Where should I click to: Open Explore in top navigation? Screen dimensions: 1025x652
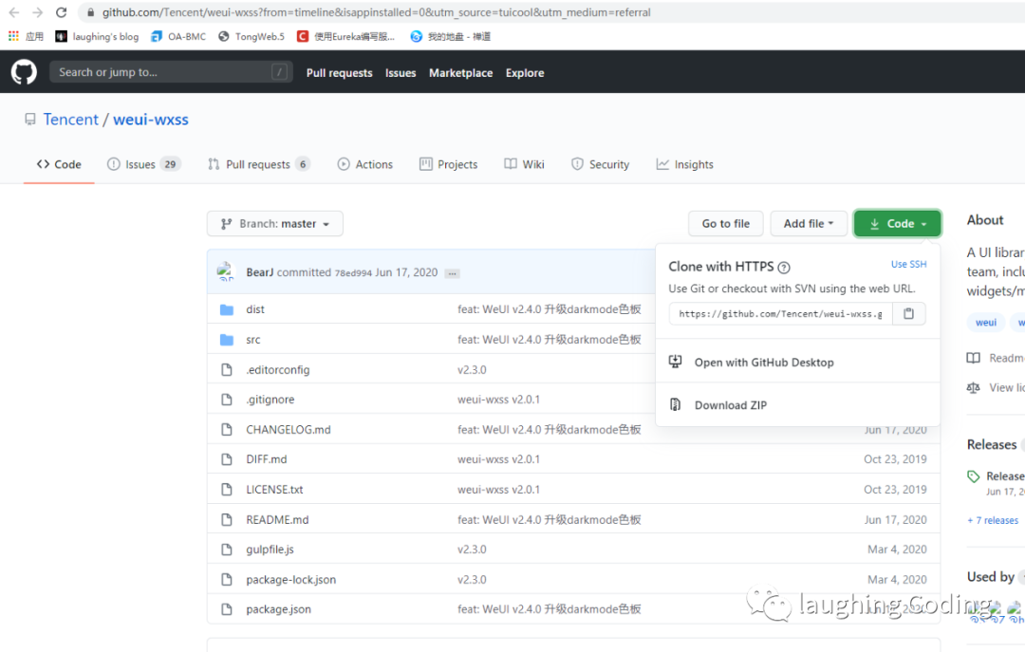525,72
